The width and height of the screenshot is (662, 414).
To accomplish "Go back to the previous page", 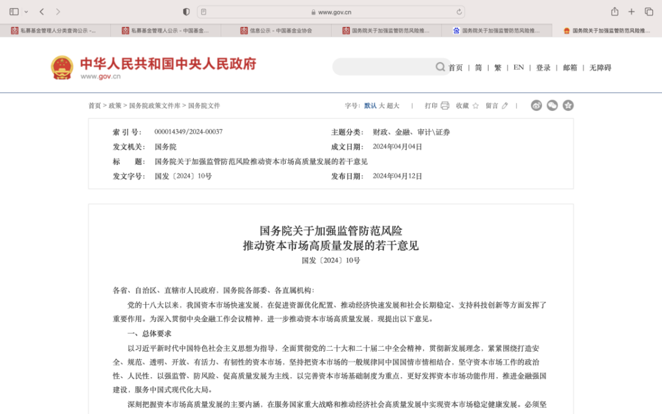I will click(x=42, y=12).
